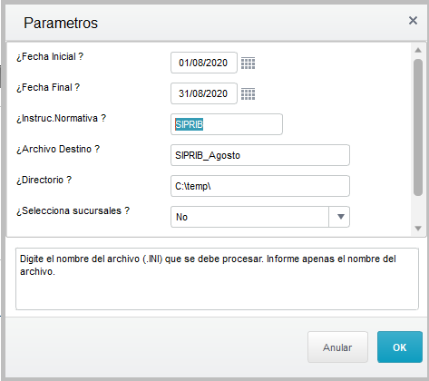
Task: Click the Selecciona sucursales 'No' value box
Action: 249,217
